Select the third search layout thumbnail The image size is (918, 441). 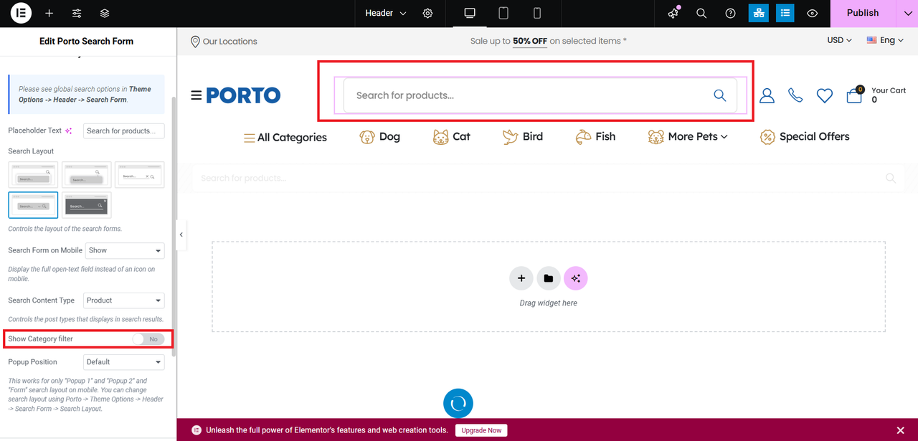coord(139,175)
